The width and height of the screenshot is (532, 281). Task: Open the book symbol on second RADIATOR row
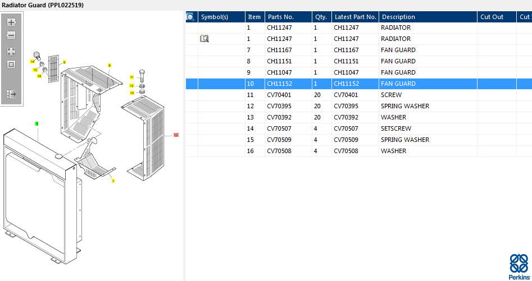click(x=204, y=39)
